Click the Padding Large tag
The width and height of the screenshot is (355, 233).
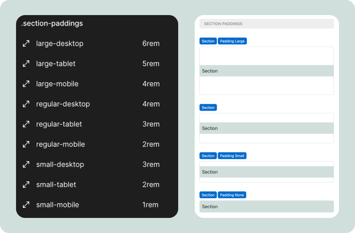click(232, 41)
